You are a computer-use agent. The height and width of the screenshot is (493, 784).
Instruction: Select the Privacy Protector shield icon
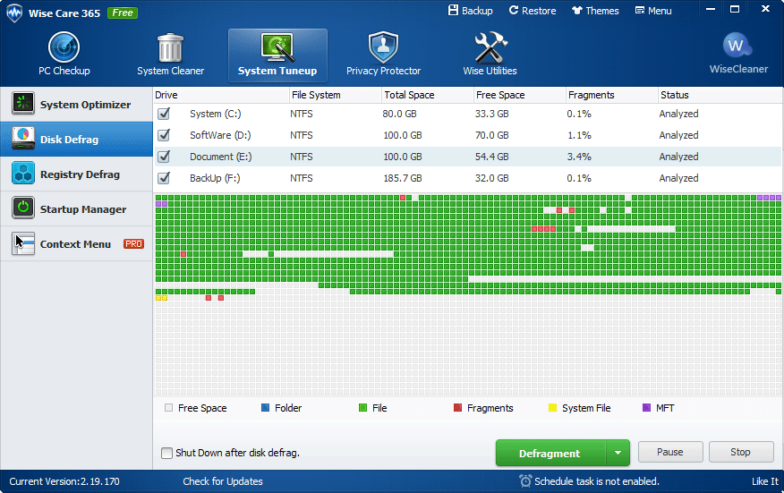[x=383, y=47]
